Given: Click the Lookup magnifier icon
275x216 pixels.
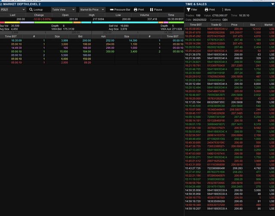Looking at the screenshot, I should point(31,9).
